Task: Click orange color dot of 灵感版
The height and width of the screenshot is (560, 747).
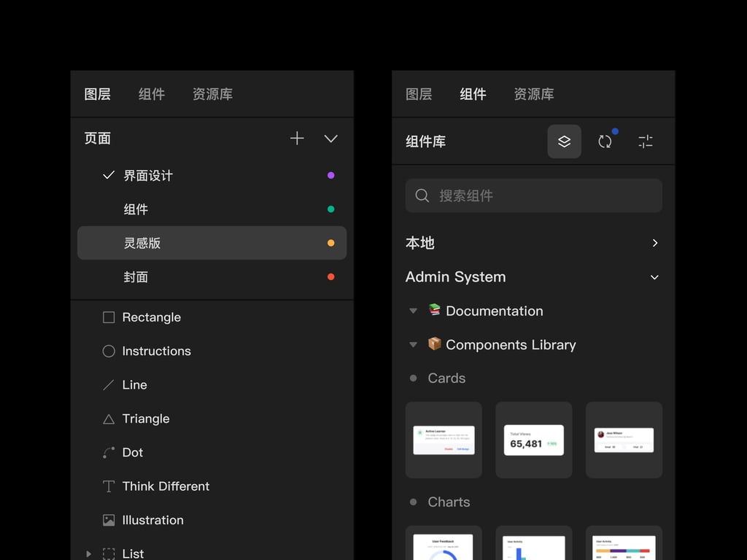Action: click(330, 243)
